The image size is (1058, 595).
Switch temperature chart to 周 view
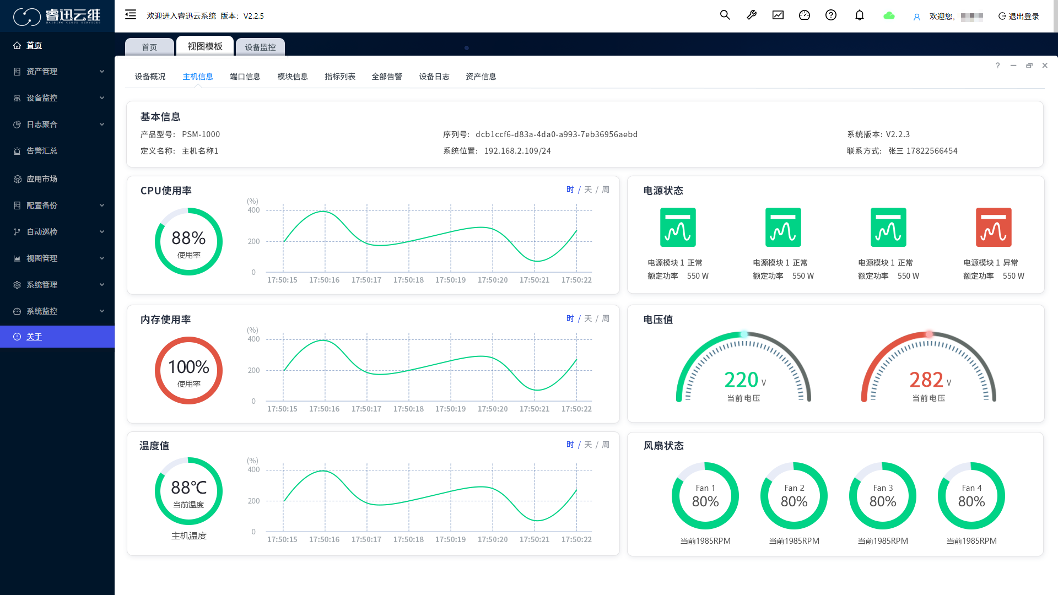tap(606, 445)
